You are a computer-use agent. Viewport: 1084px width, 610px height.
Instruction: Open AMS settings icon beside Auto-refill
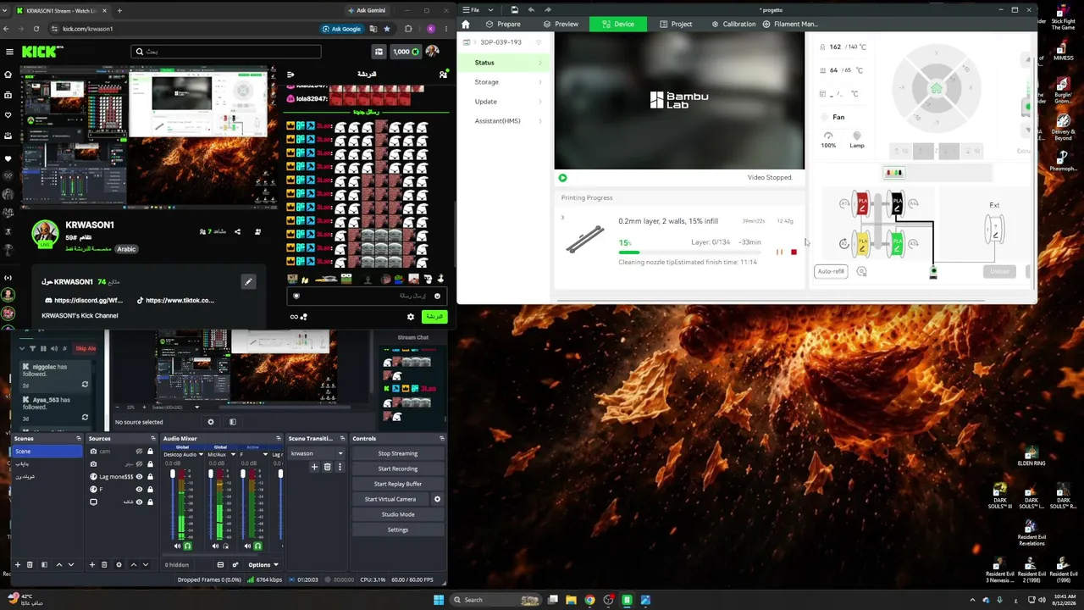(x=861, y=272)
